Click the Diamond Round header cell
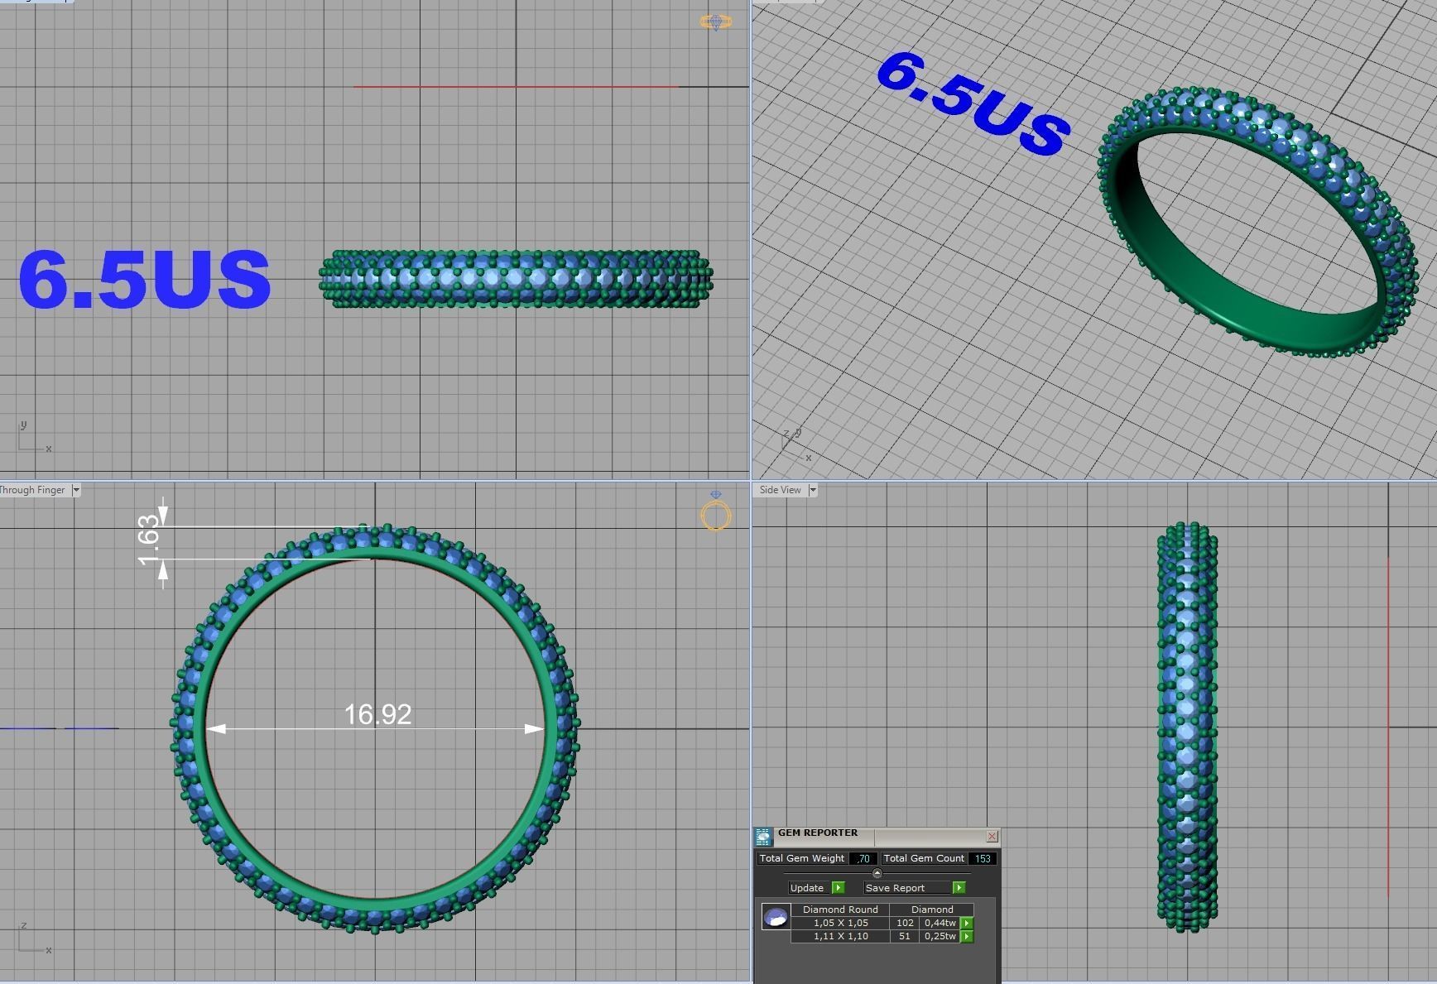Image resolution: width=1437 pixels, height=984 pixels. [x=840, y=910]
